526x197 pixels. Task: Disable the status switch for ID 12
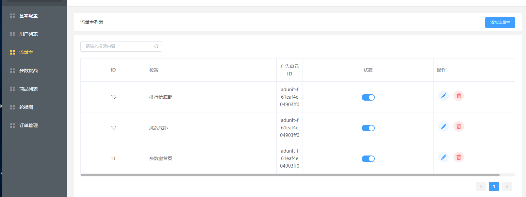(x=368, y=128)
